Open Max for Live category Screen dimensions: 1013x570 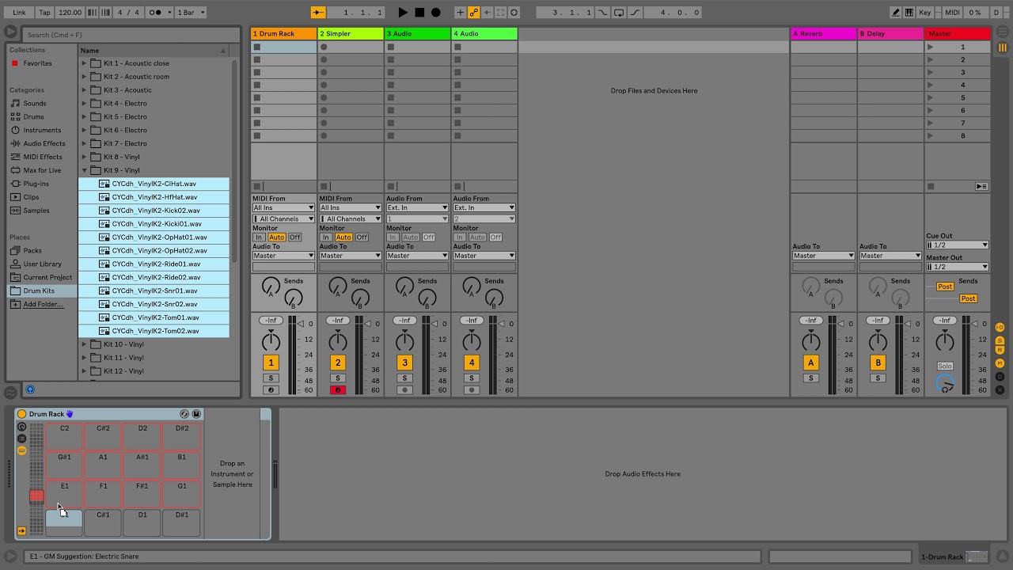42,170
